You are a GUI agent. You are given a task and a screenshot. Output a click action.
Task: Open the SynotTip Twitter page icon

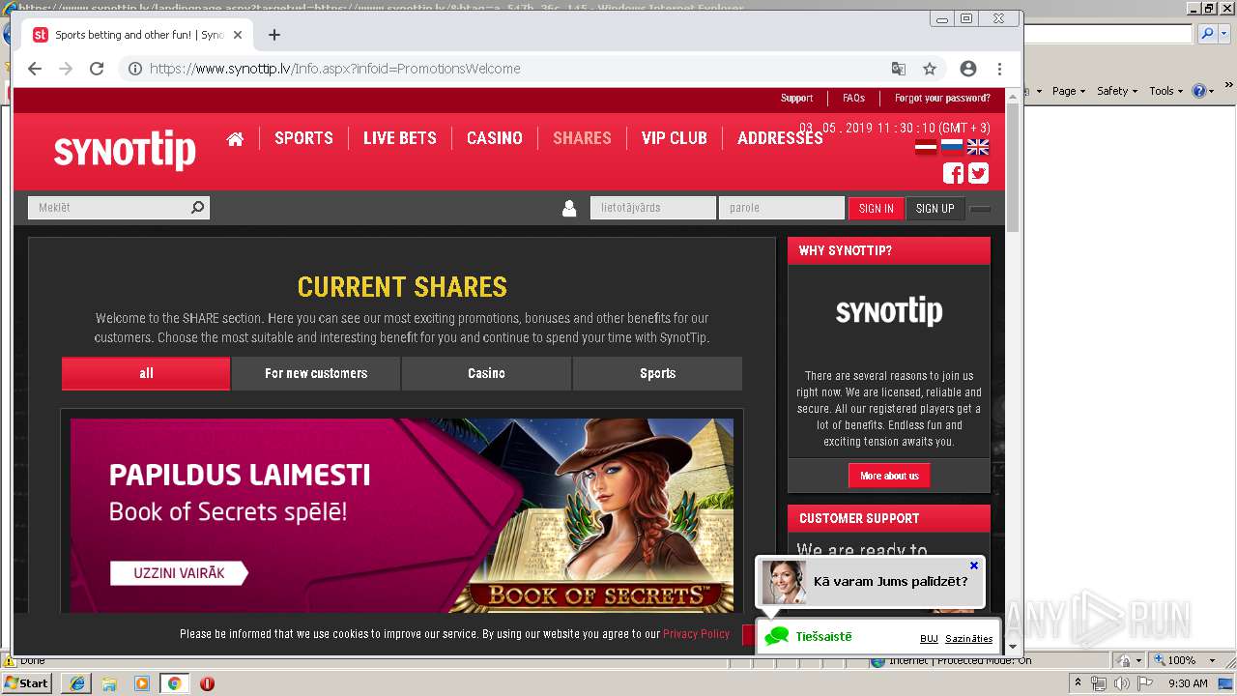pos(979,173)
